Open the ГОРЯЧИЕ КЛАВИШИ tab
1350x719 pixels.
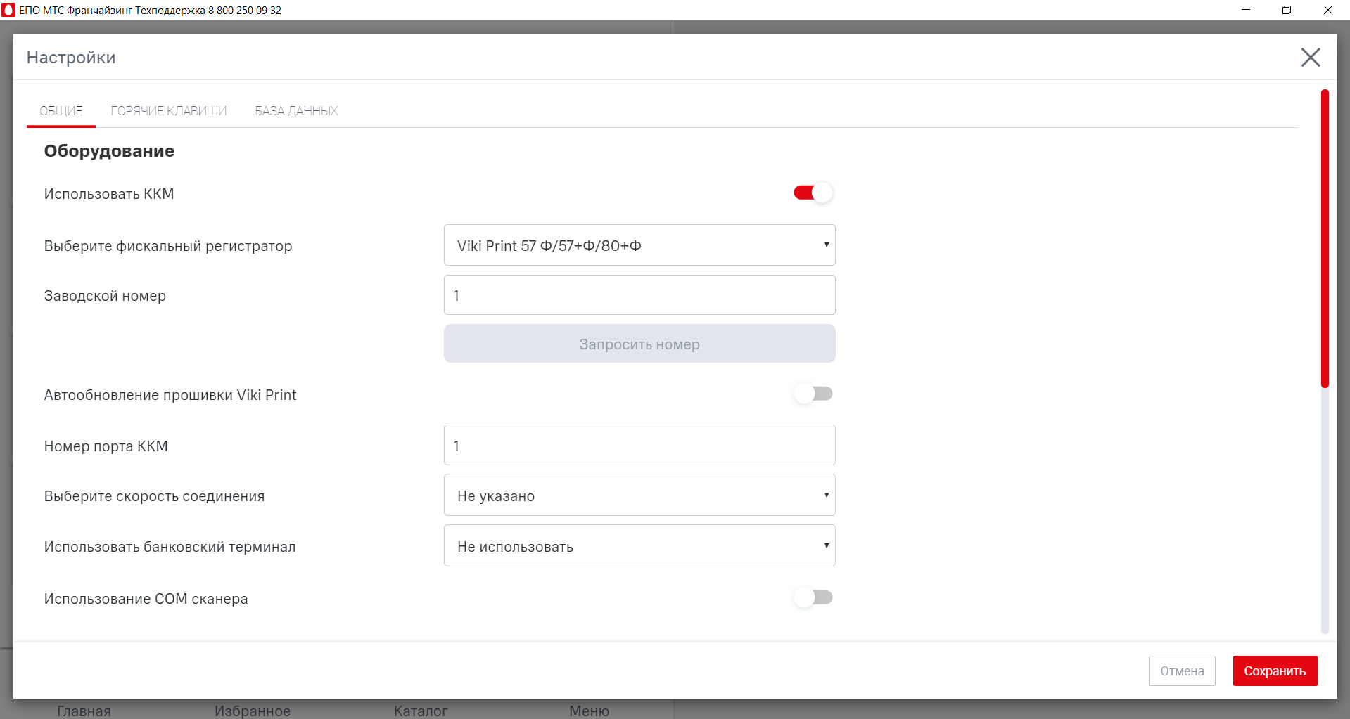169,111
